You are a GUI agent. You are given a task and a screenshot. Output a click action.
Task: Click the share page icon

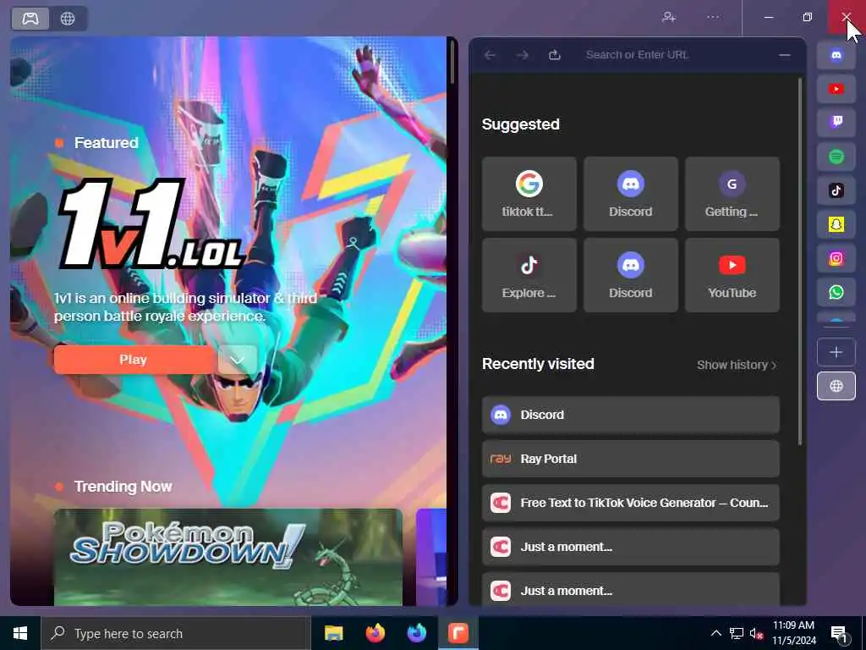pos(555,55)
